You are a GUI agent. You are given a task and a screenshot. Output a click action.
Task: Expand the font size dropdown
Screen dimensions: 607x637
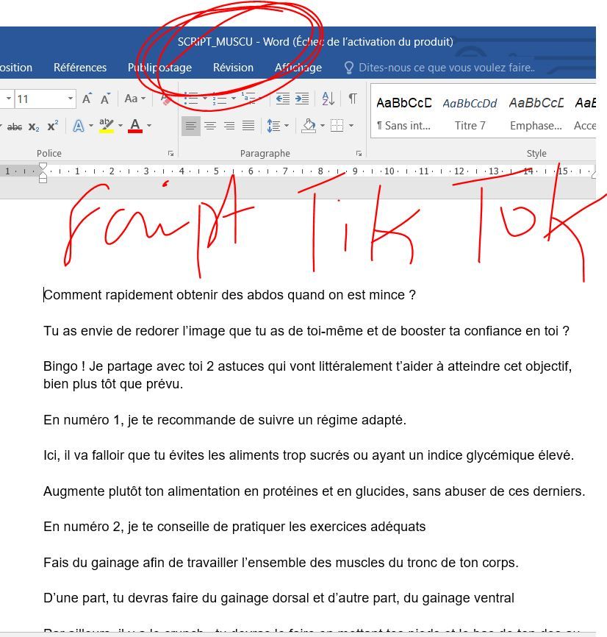(x=71, y=99)
